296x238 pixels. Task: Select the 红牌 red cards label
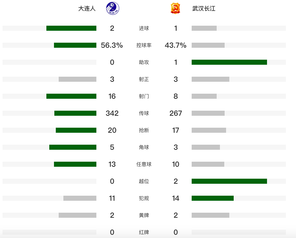[144, 232]
